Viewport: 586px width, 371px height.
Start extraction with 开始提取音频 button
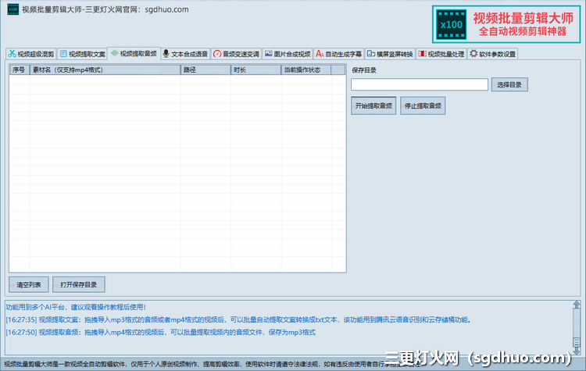click(x=373, y=105)
